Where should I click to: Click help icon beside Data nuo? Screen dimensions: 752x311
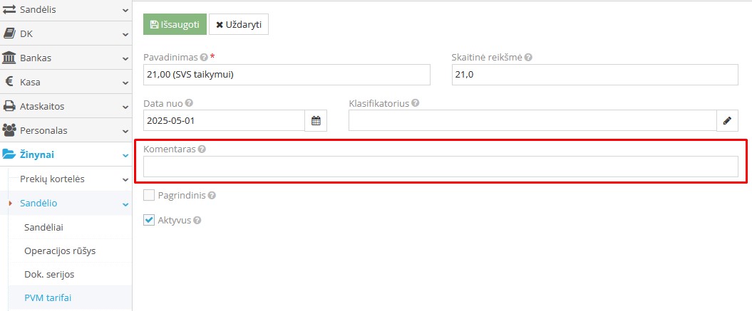[189, 103]
